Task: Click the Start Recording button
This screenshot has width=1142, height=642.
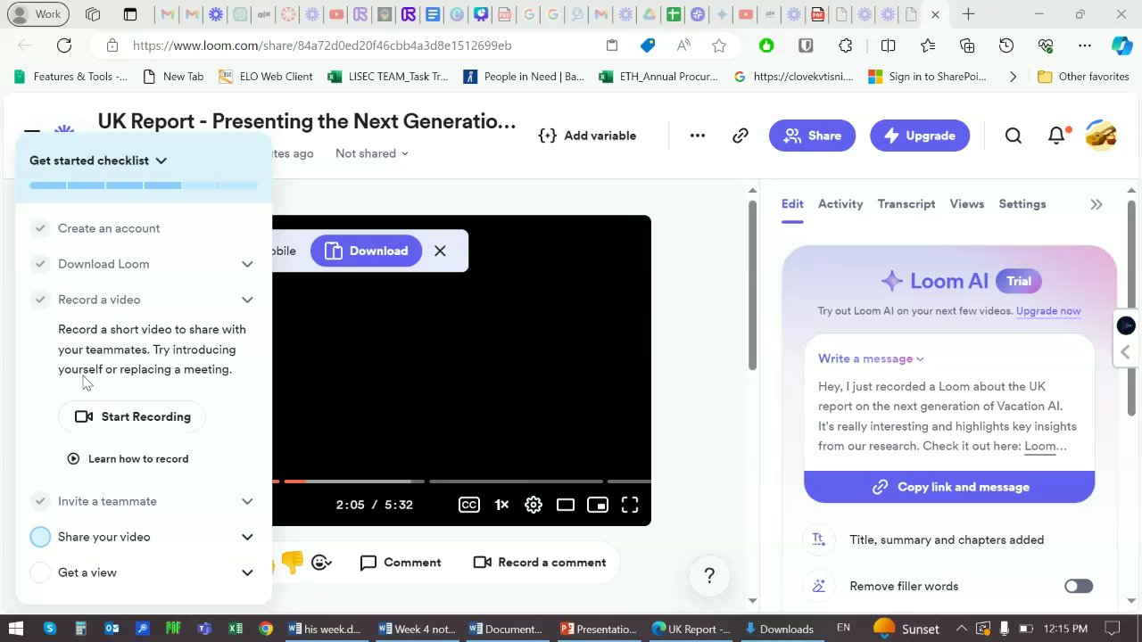Action: [132, 416]
